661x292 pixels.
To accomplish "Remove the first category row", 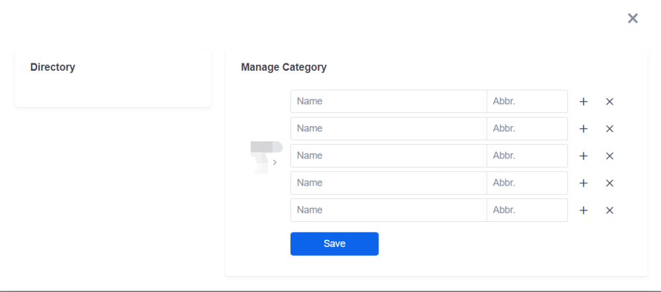I will click(610, 102).
